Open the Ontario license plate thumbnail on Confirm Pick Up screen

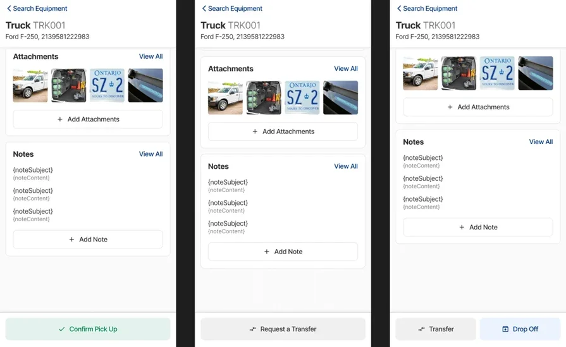107,86
